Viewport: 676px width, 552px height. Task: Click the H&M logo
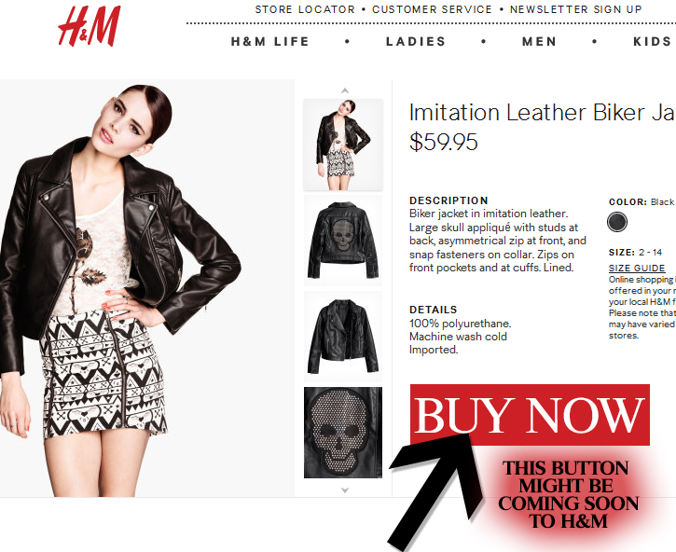(90, 26)
